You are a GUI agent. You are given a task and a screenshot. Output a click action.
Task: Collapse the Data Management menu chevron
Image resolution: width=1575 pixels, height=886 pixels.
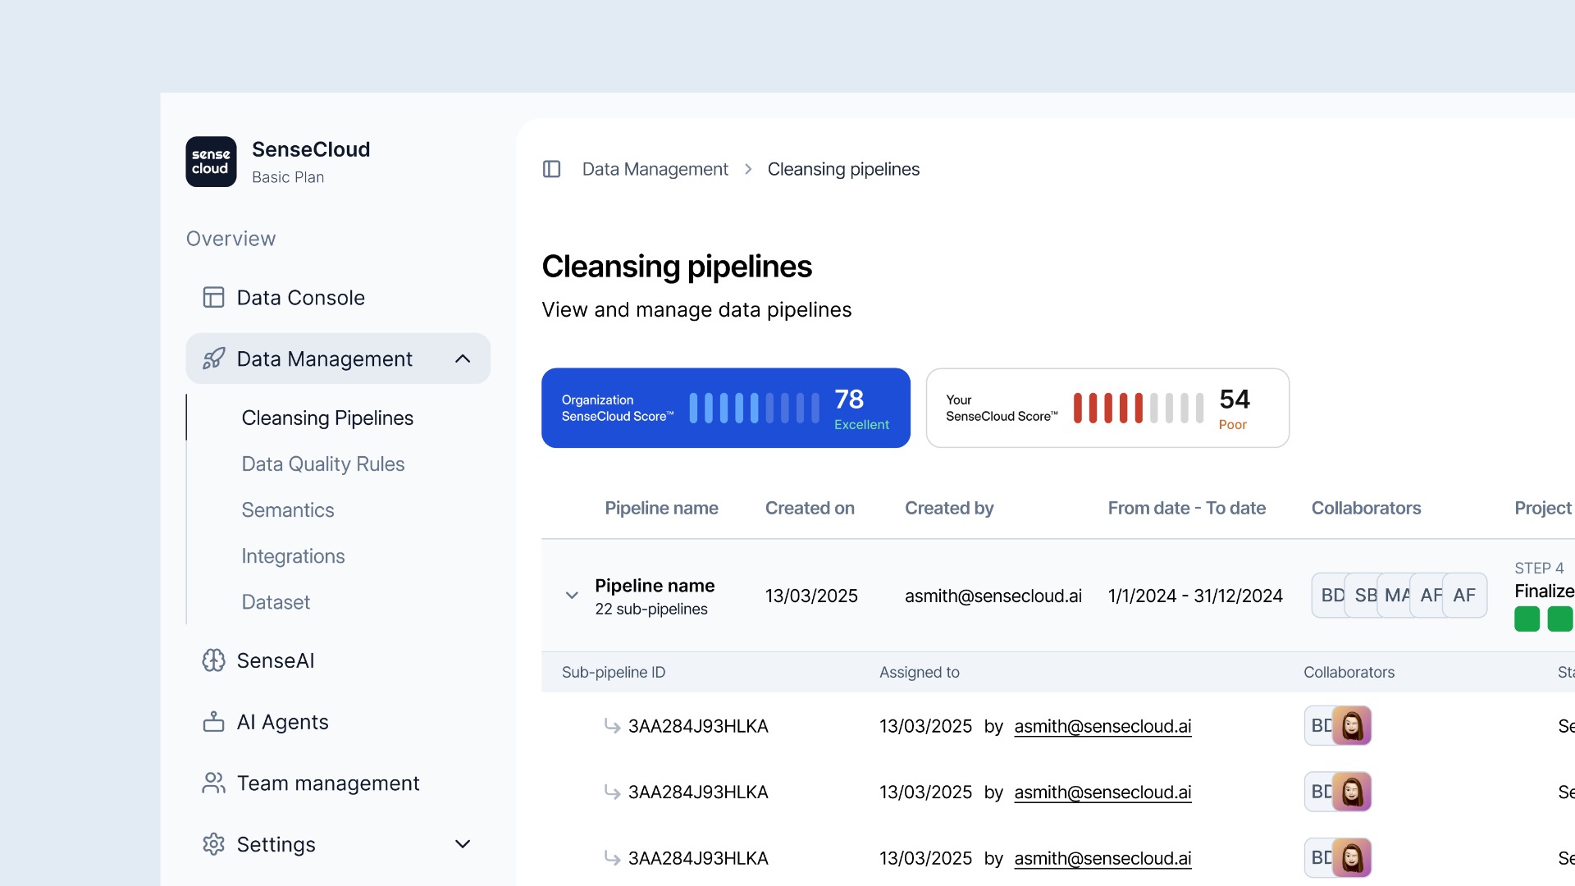(463, 359)
